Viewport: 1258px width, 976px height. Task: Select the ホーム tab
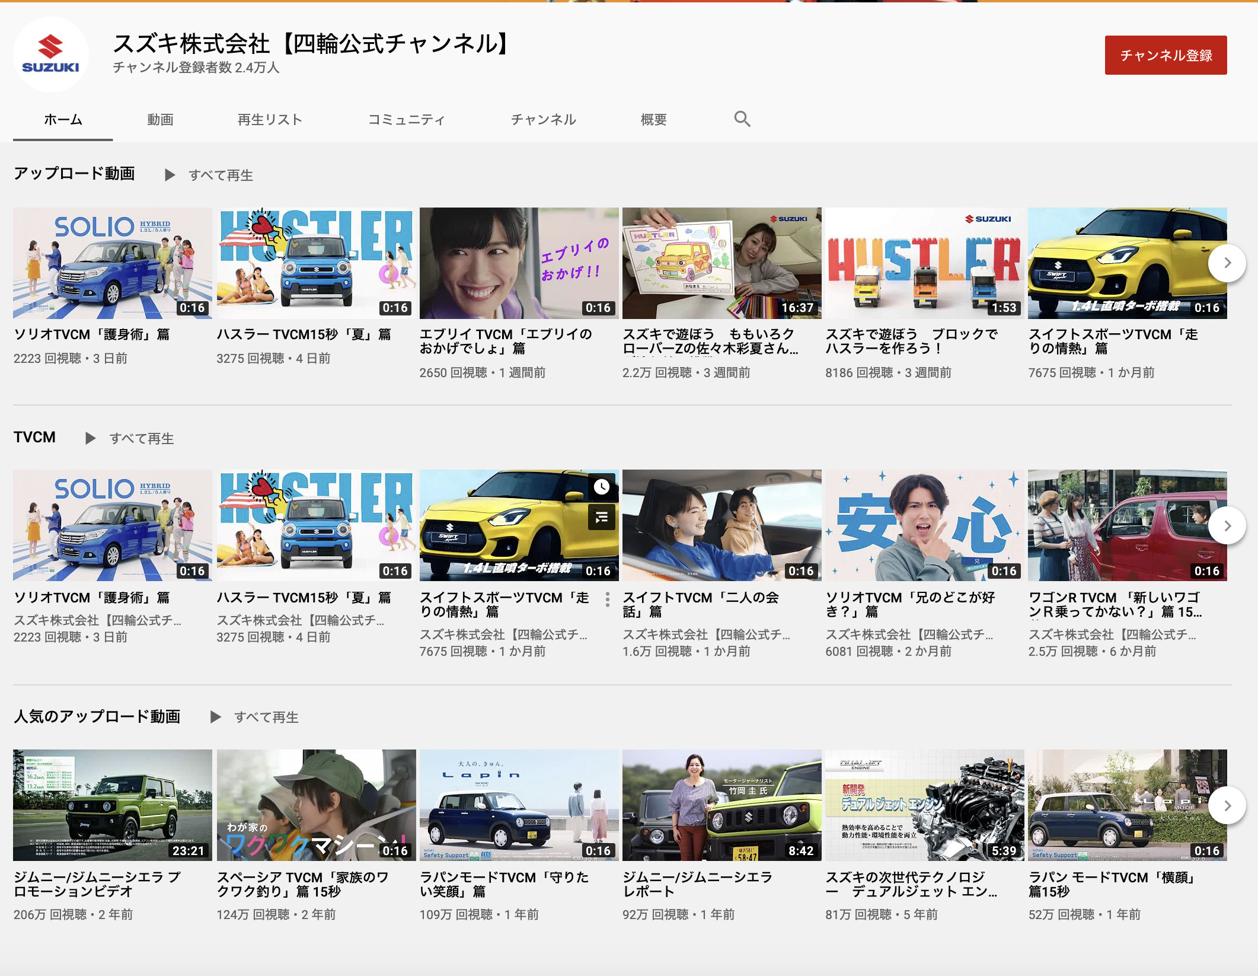(x=63, y=119)
